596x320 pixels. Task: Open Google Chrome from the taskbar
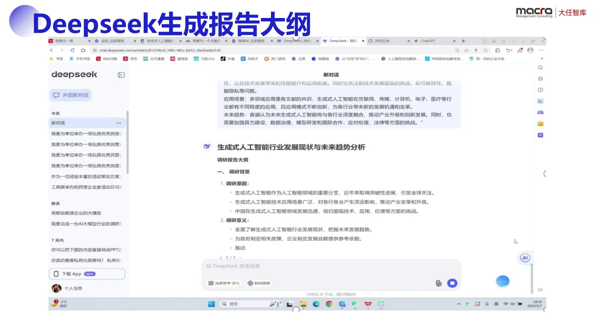point(329,304)
